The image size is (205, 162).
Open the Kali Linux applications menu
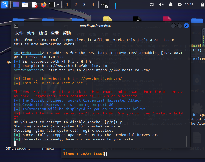pos(4,4)
